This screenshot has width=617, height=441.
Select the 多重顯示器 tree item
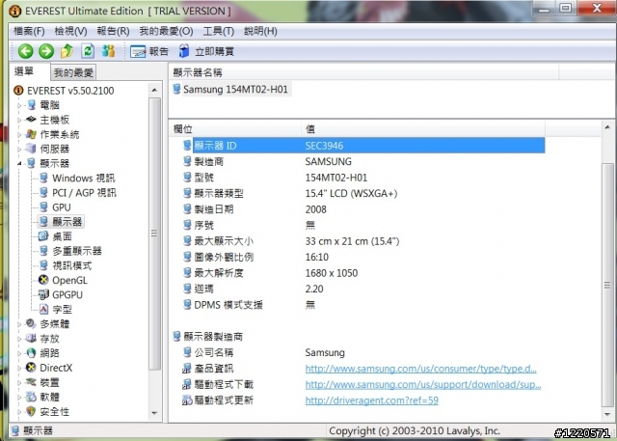pyautogui.click(x=77, y=251)
